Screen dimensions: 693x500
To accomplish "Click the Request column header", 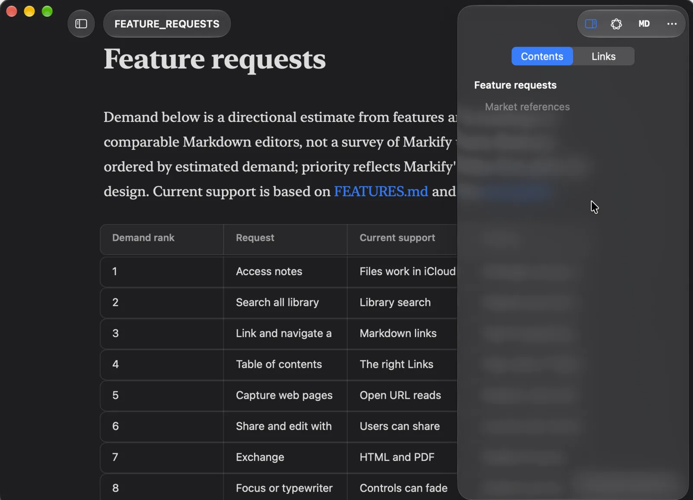I will point(285,239).
